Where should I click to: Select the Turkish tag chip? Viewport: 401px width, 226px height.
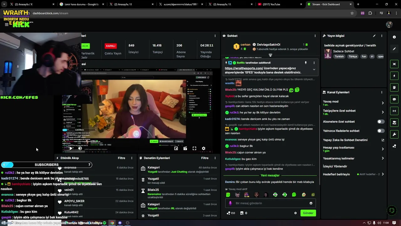pyautogui.click(x=339, y=56)
